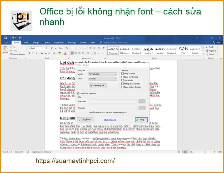The image size is (224, 173).
Task: Open the Find dropdown arrow
Action: tap(215, 47)
